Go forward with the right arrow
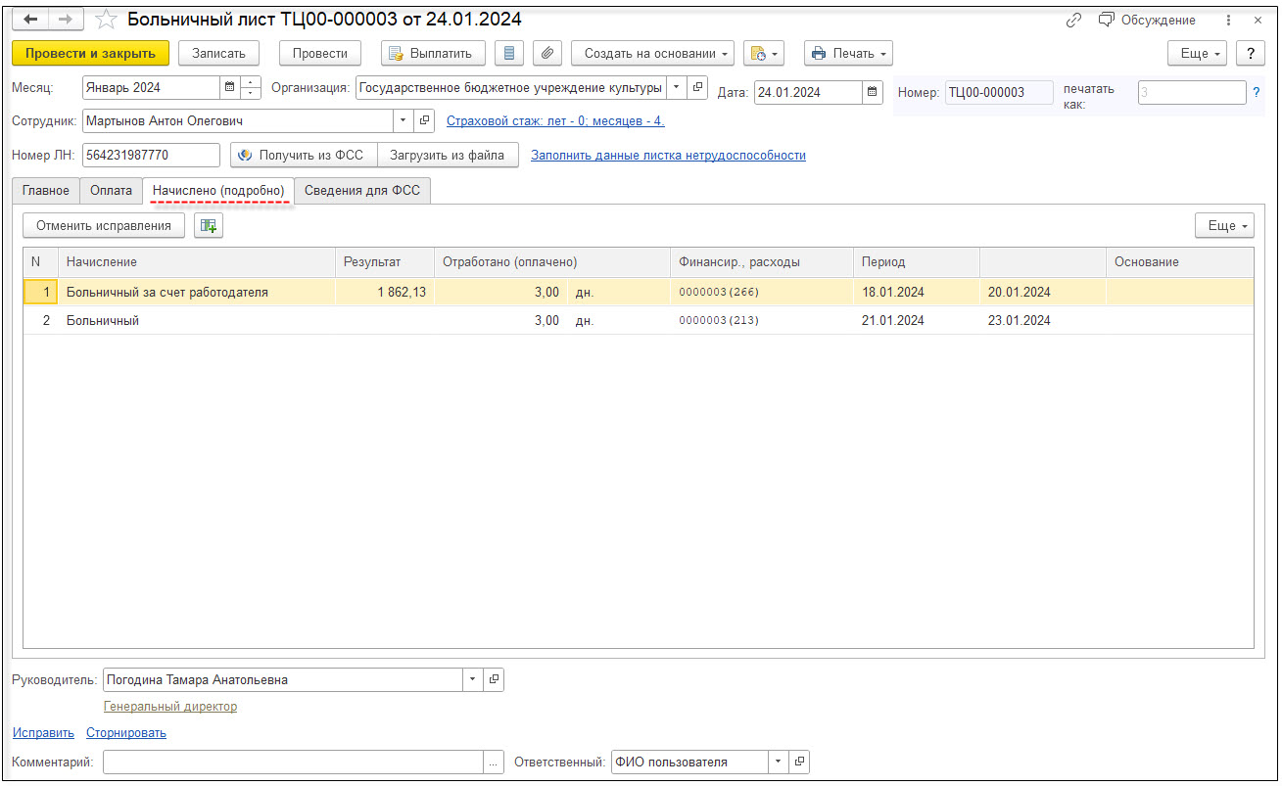The image size is (1282, 786). (66, 20)
